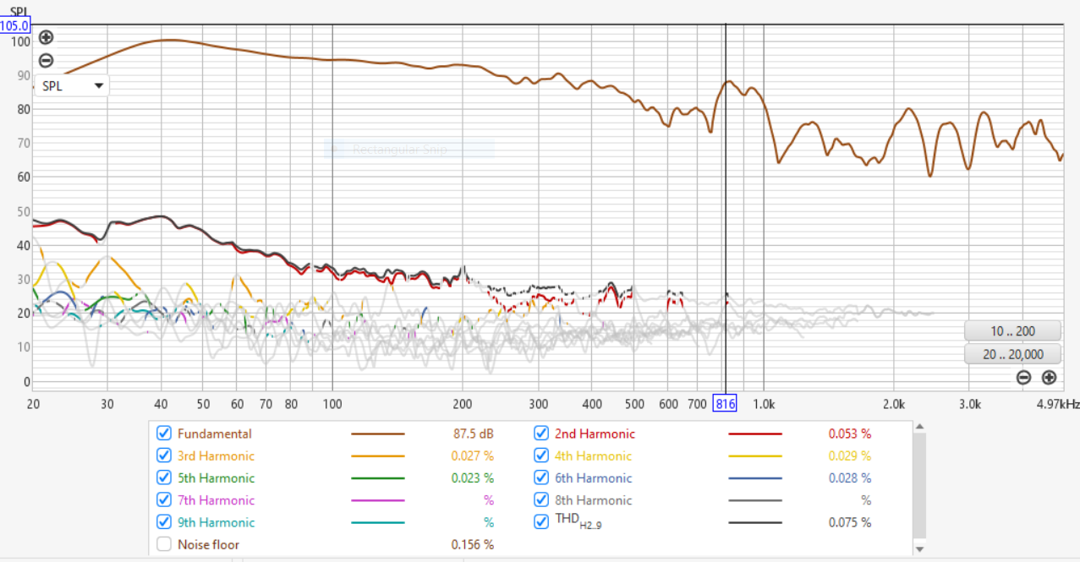Set frequency range to 10 .. 200
The width and height of the screenshot is (1080, 562).
pyautogui.click(x=1012, y=331)
